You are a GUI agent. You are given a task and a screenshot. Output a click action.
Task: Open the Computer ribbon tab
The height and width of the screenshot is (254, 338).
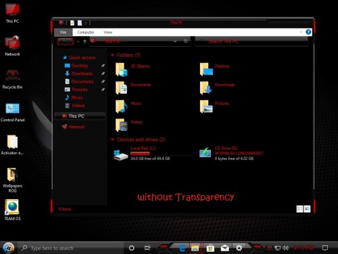pyautogui.click(x=86, y=33)
